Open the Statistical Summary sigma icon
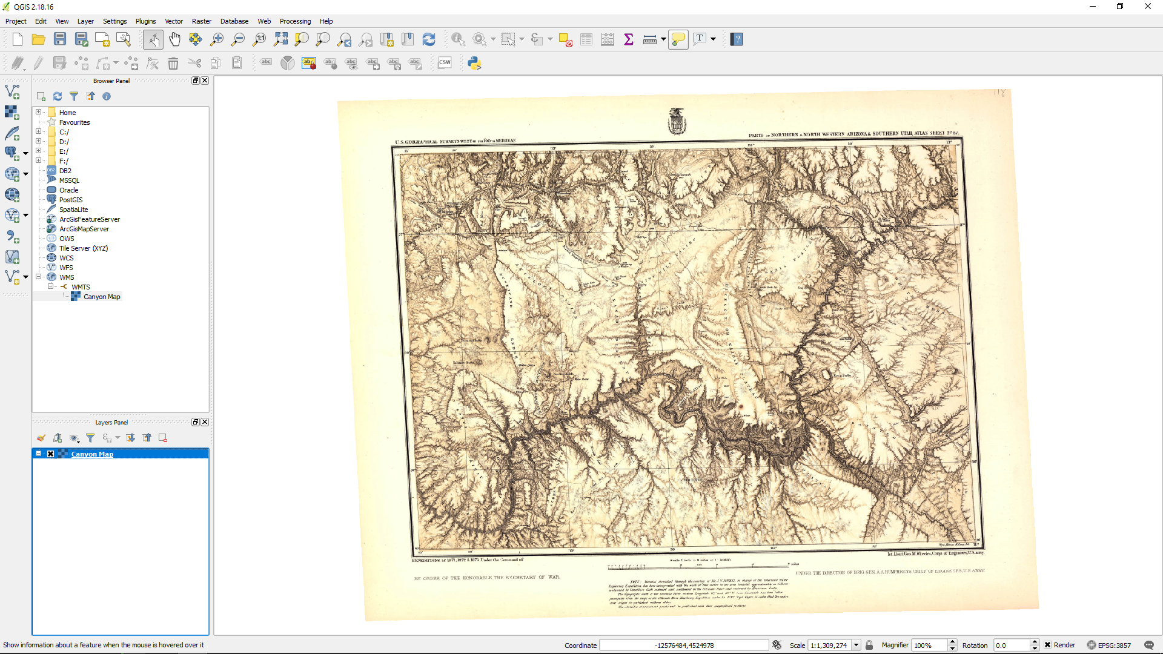Screen dimensions: 1163x654 coord(629,39)
